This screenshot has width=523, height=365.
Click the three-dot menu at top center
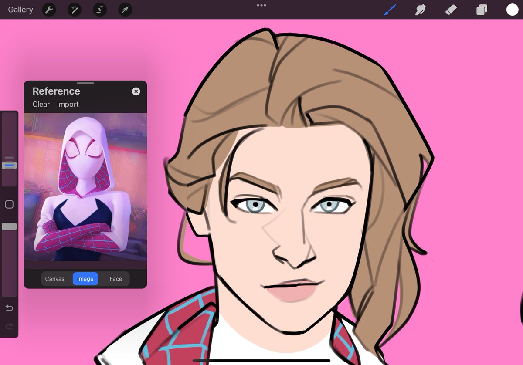(261, 5)
